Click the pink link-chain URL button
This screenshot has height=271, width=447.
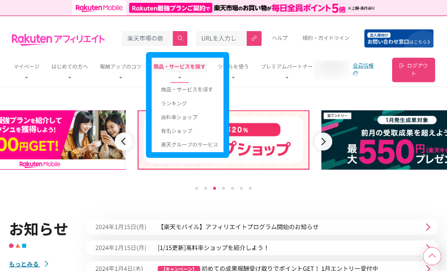coord(254,38)
